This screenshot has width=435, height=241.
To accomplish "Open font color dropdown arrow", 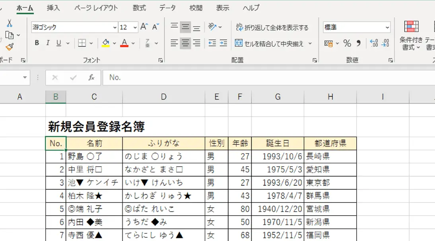I will tap(133, 43).
